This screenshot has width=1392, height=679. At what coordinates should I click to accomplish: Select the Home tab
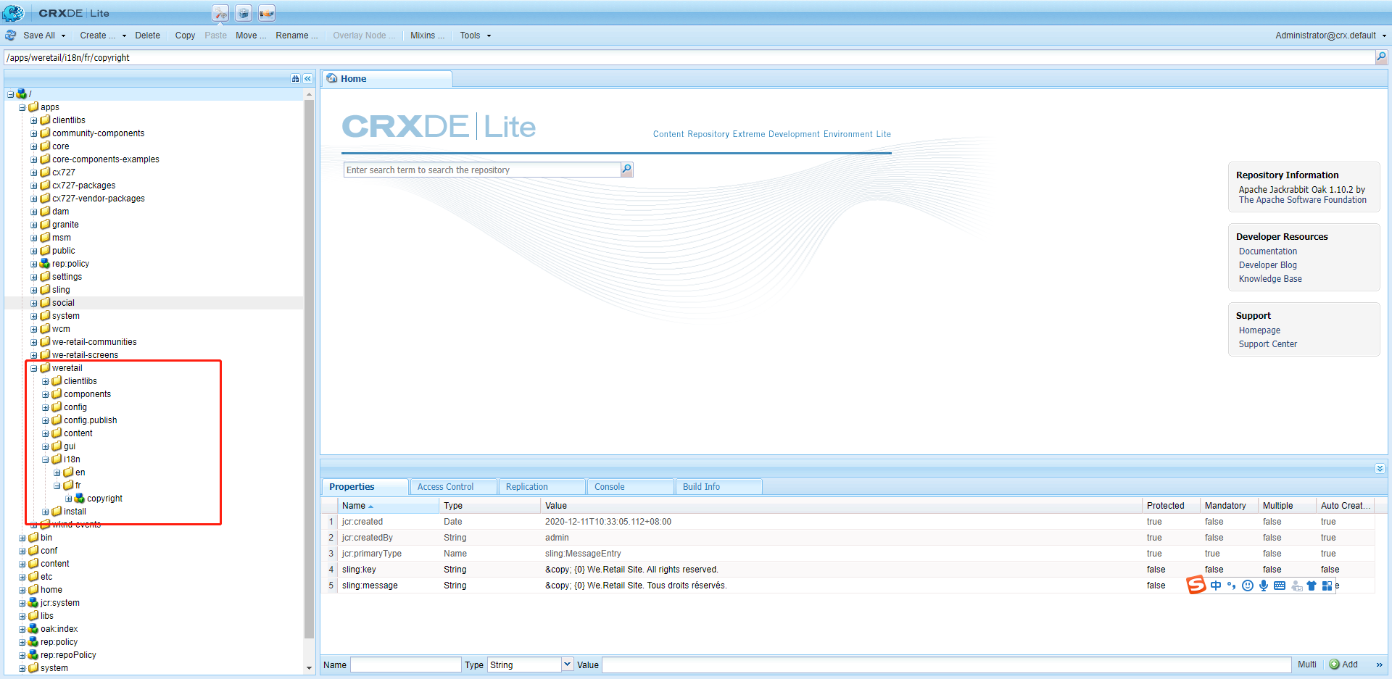[x=387, y=78]
